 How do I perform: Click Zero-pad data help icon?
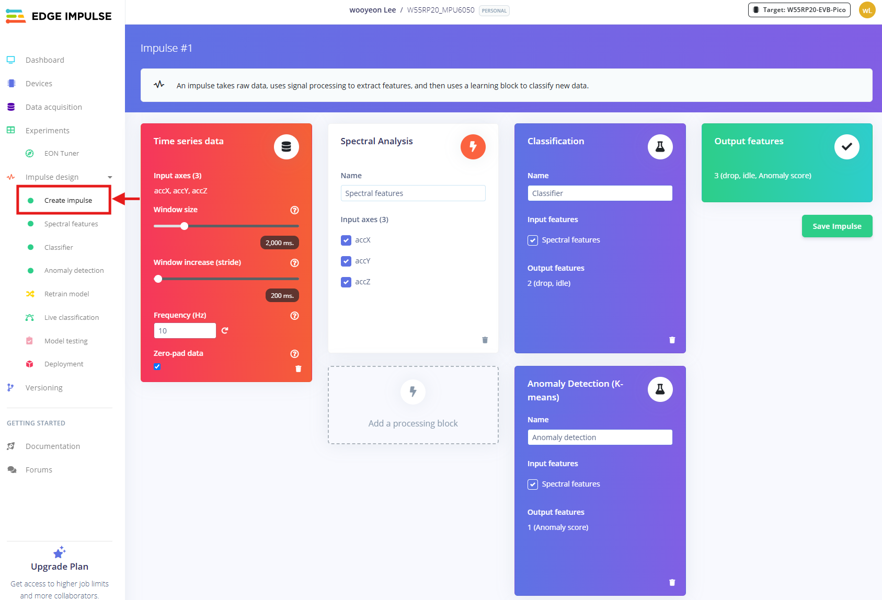[x=294, y=354]
